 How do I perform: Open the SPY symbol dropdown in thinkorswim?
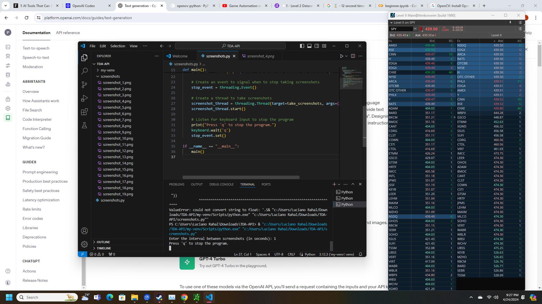[415, 29]
